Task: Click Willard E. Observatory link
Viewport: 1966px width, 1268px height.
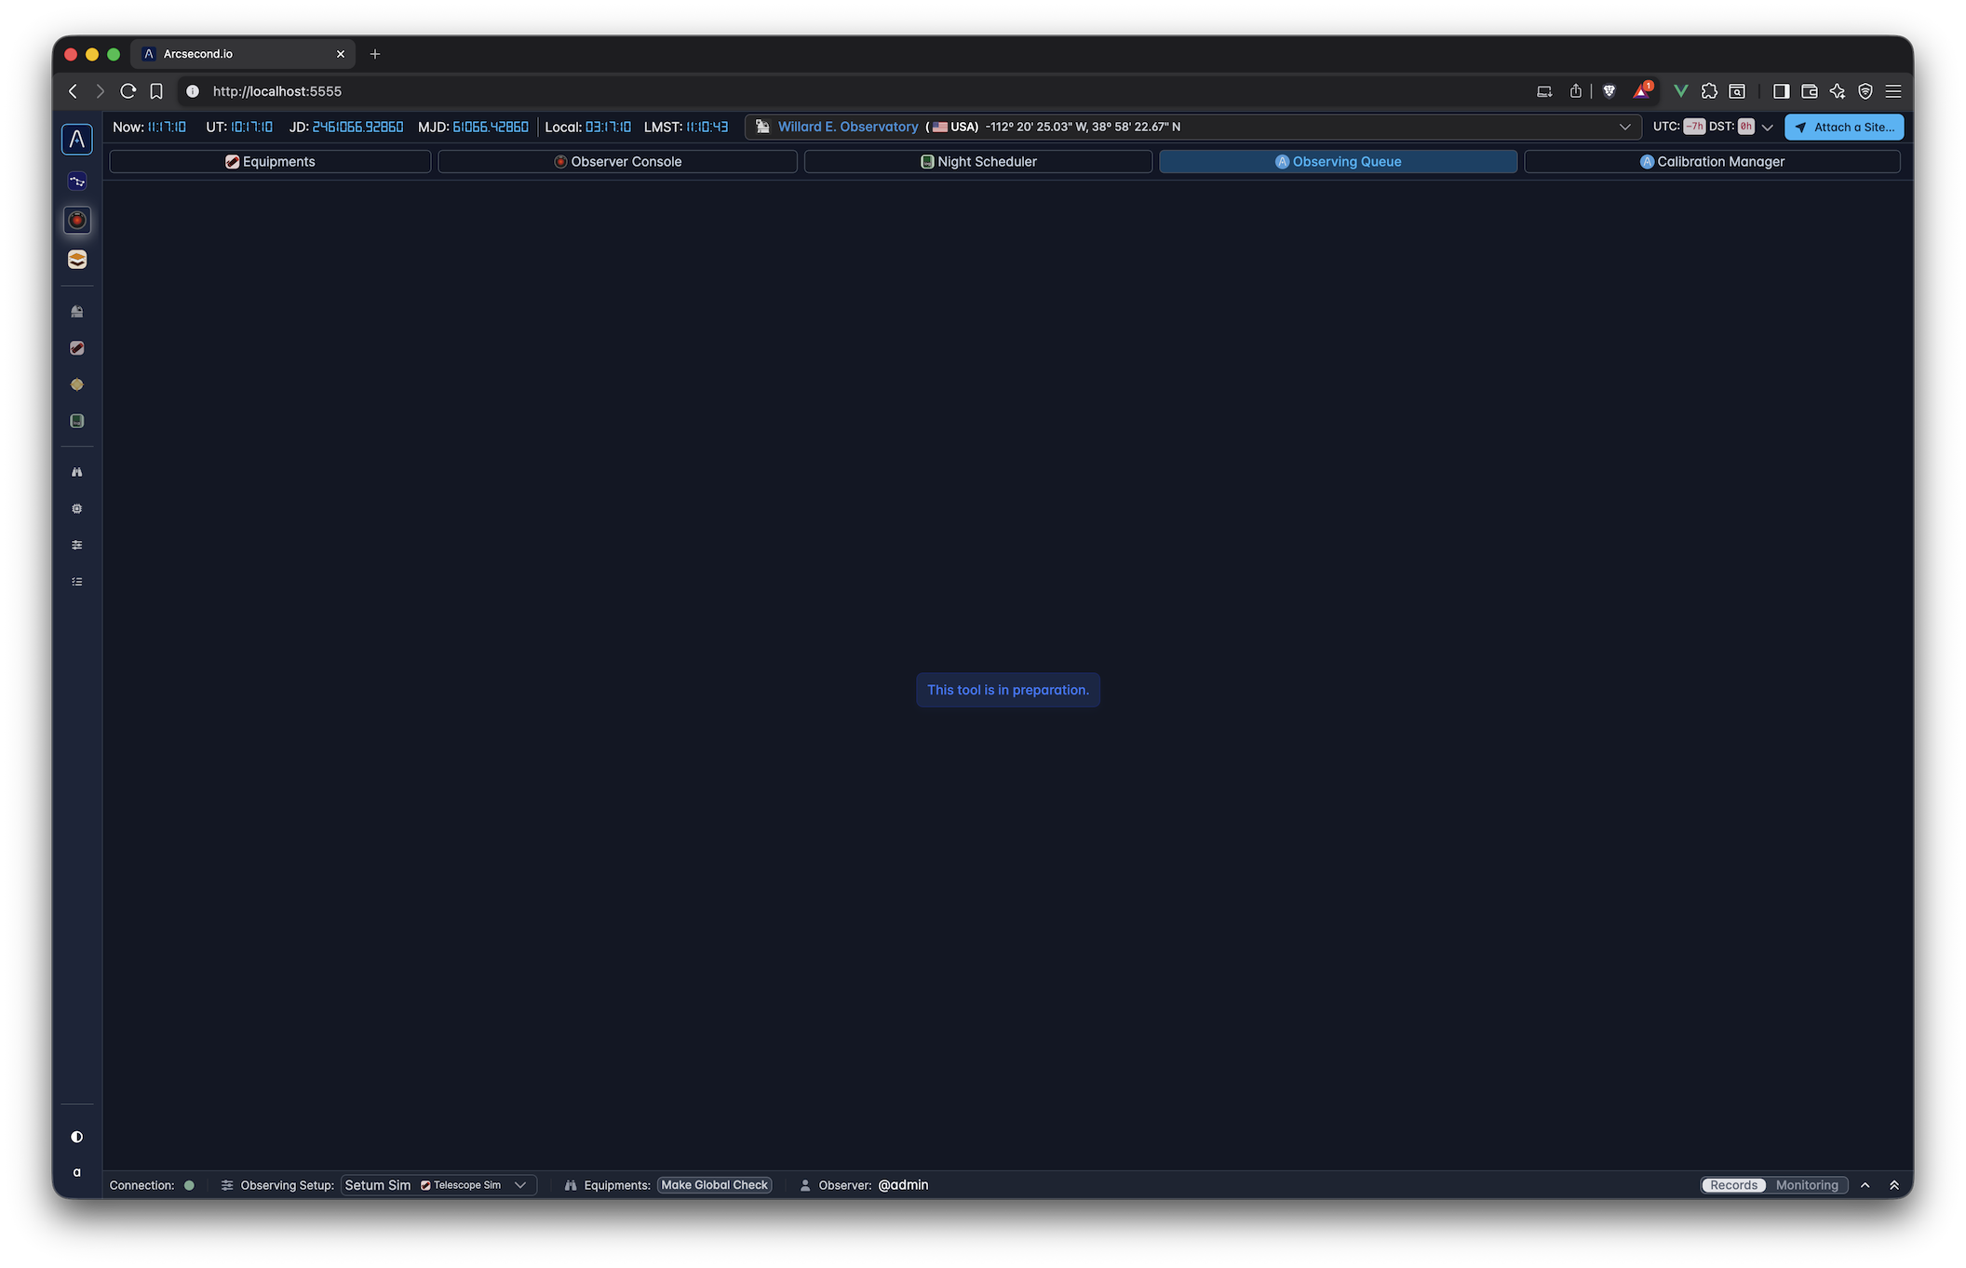Action: [848, 128]
